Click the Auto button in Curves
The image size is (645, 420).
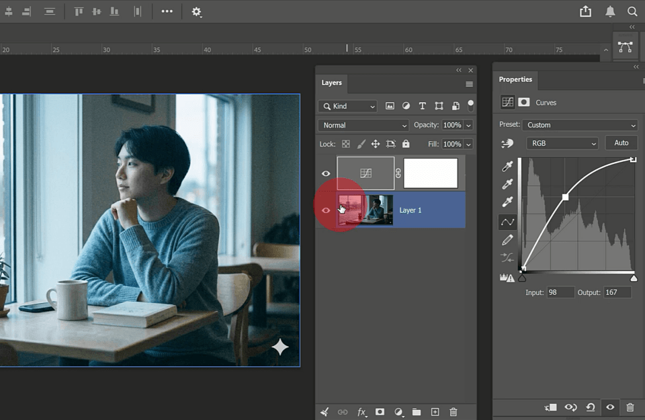point(621,142)
